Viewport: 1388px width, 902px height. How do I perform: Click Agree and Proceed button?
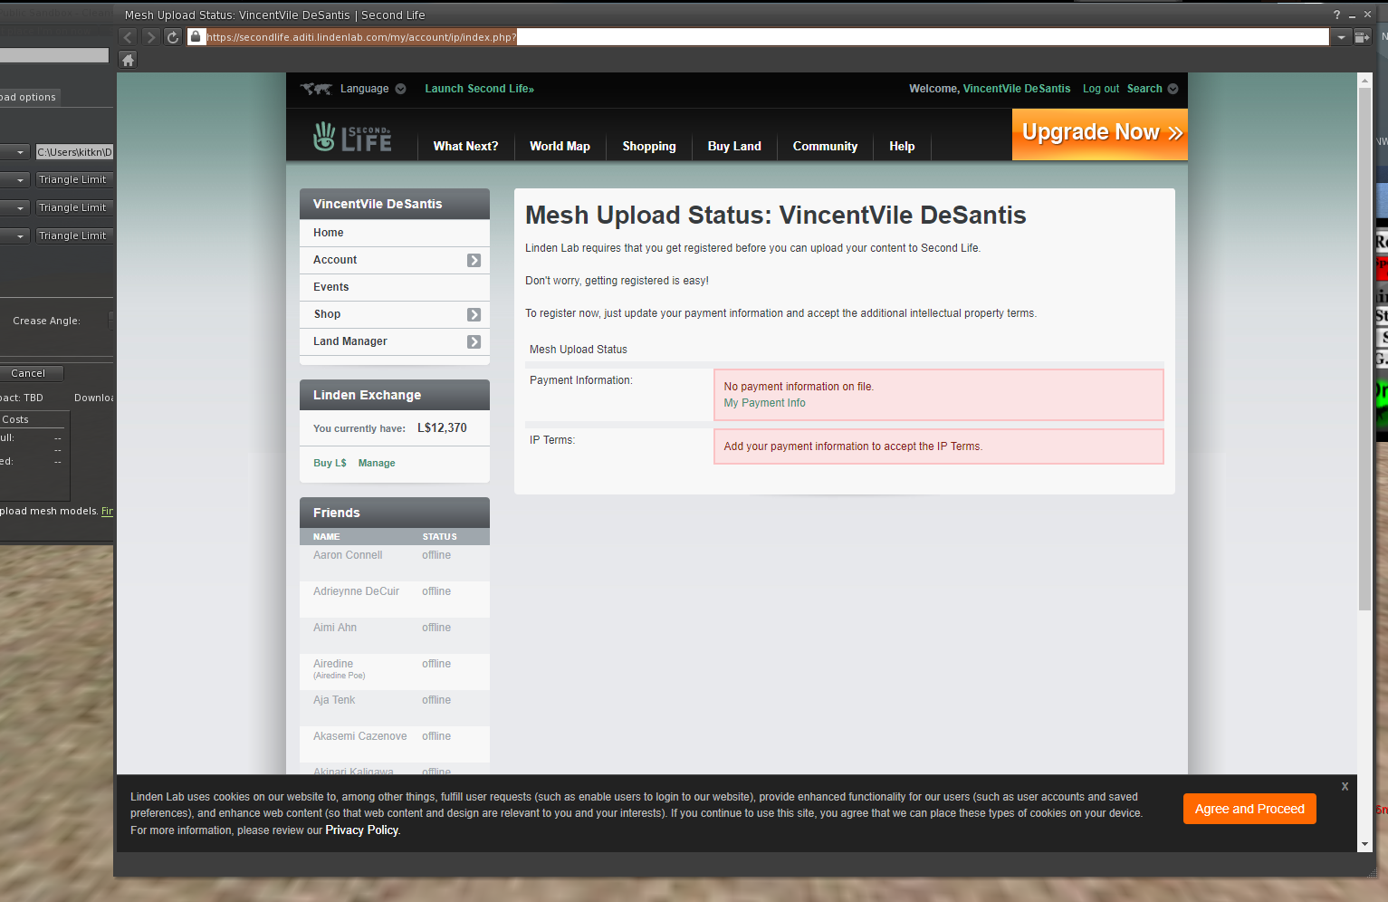click(1249, 809)
